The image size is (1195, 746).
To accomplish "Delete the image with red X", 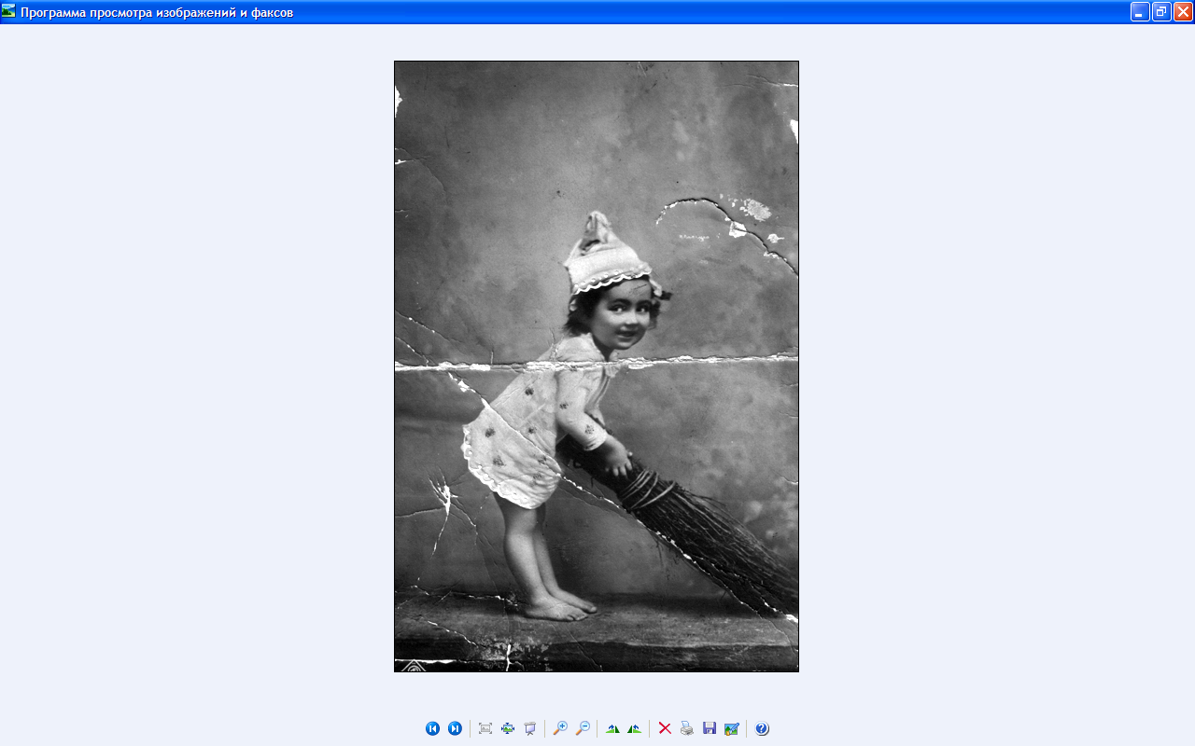I will [665, 728].
